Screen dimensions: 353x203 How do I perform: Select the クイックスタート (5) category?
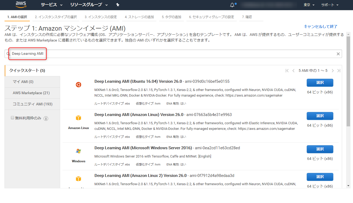(x=32, y=71)
